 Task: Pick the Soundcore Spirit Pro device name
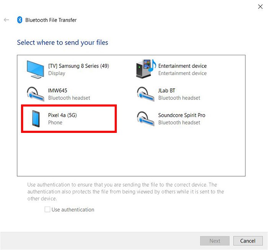pos(182,115)
